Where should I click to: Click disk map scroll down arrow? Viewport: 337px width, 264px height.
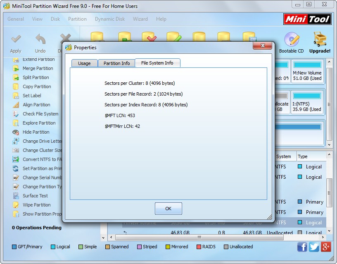pos(329,145)
